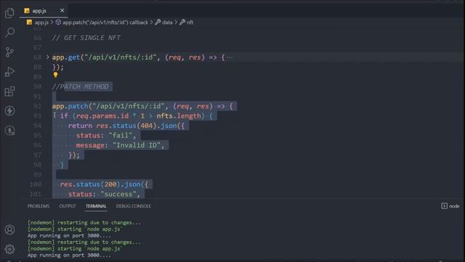465x262 pixels.
Task: Switch to the PROBLEMS panel tab
Action: [39, 206]
